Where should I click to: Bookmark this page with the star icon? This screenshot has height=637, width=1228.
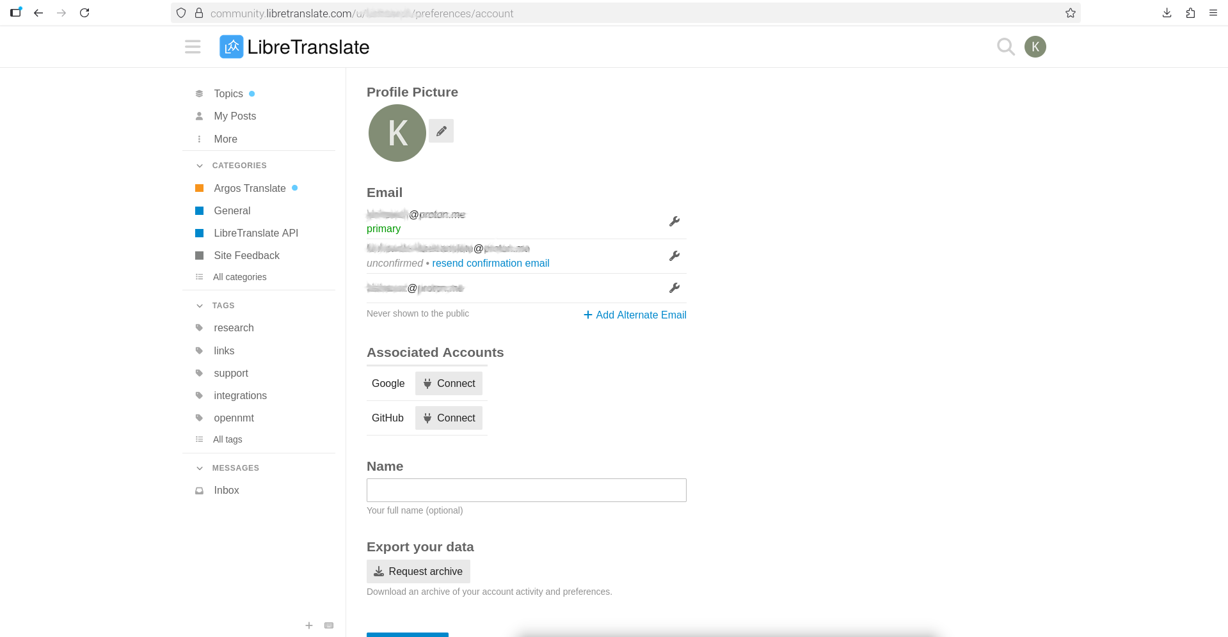click(x=1070, y=13)
